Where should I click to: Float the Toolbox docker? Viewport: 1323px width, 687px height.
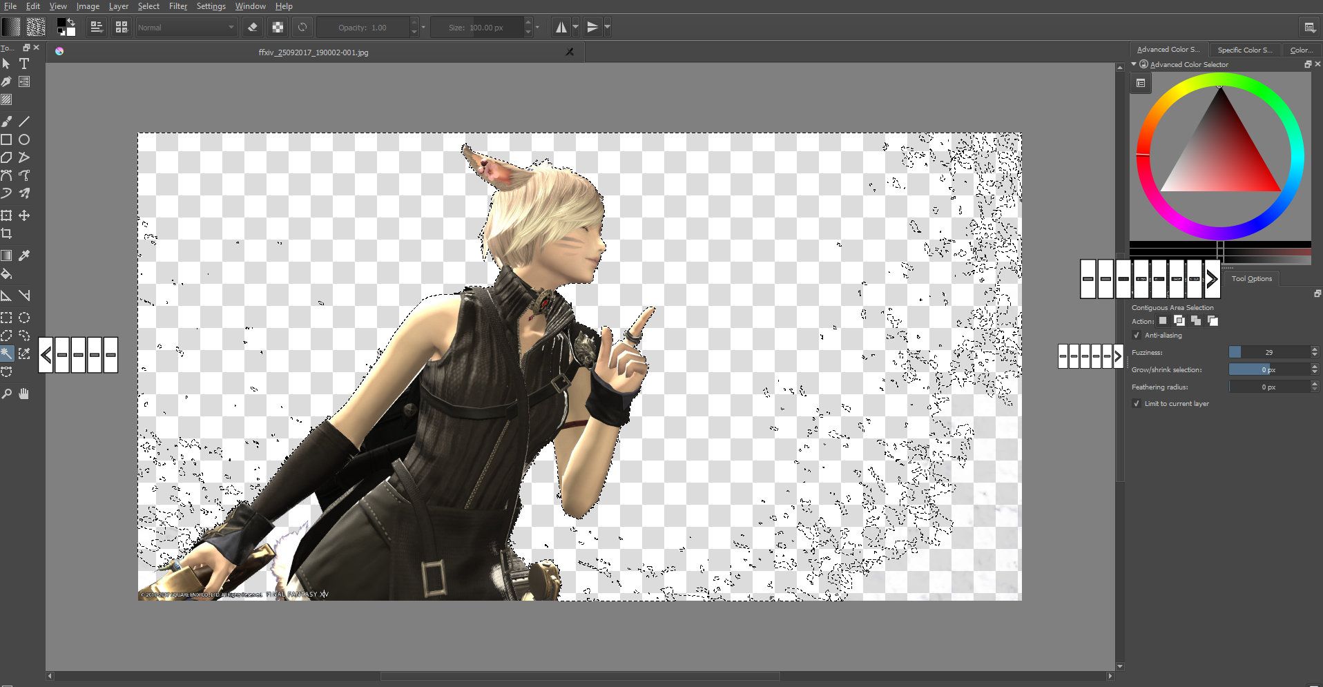click(x=26, y=48)
